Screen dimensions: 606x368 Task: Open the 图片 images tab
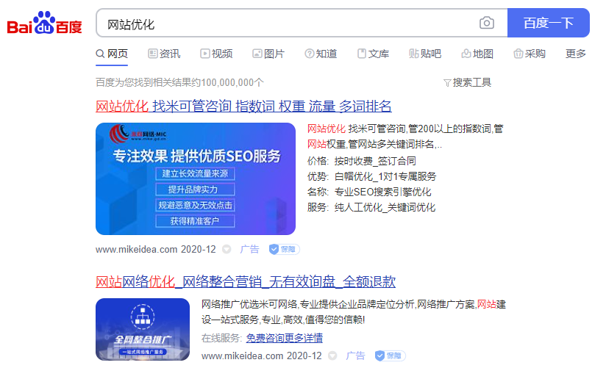coord(268,54)
